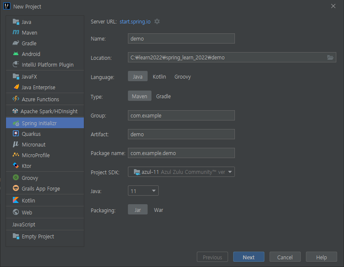Select the Micronaut label in list

pyautogui.click(x=33, y=144)
